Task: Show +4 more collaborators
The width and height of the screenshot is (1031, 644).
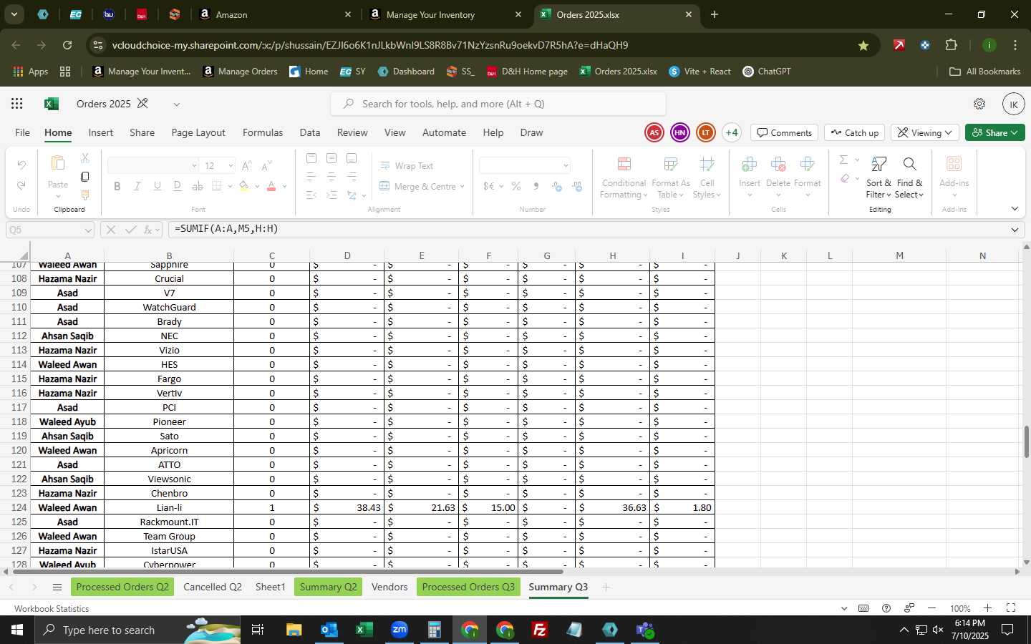Action: click(731, 132)
